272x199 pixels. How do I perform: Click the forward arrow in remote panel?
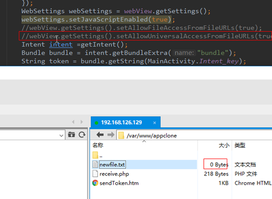(110, 135)
